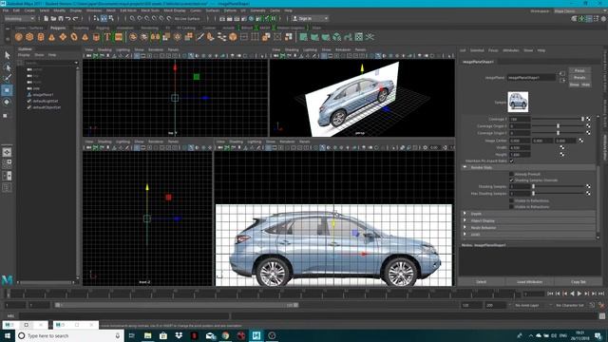Create a polygon cylinder from the shelf

point(41,37)
